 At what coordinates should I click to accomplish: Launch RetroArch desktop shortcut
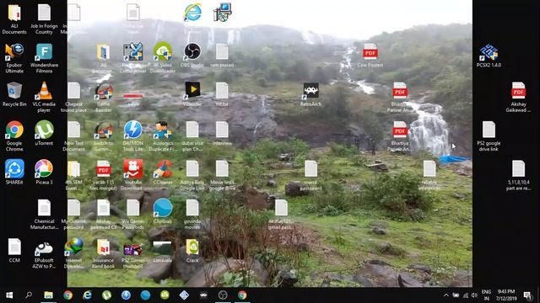click(310, 91)
